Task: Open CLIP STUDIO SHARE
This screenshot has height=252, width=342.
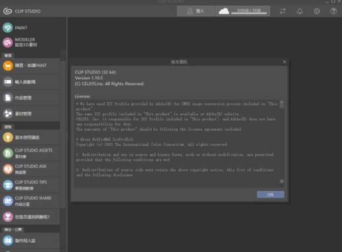Action: click(x=30, y=201)
